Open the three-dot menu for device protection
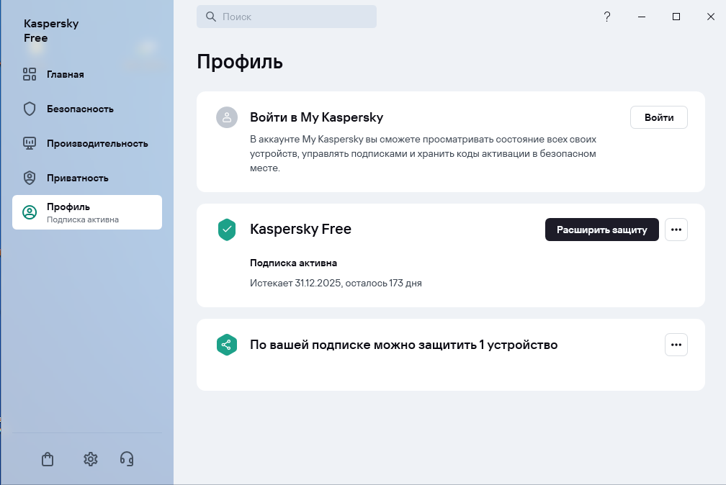Viewport: 726px width, 485px height. (x=676, y=345)
